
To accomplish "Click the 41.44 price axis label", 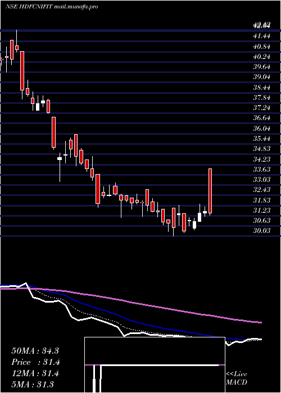I will (x=262, y=36).
